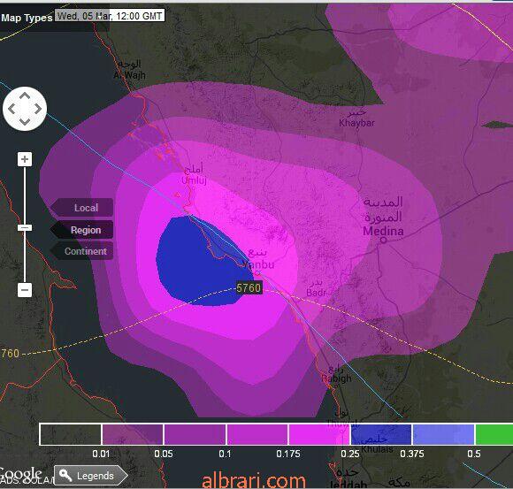
Task: Click the 0.01 legend value label
Action: [101, 454]
